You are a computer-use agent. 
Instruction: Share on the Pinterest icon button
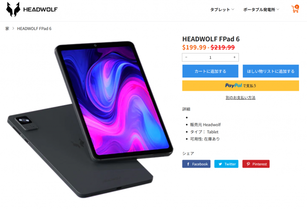(256, 164)
